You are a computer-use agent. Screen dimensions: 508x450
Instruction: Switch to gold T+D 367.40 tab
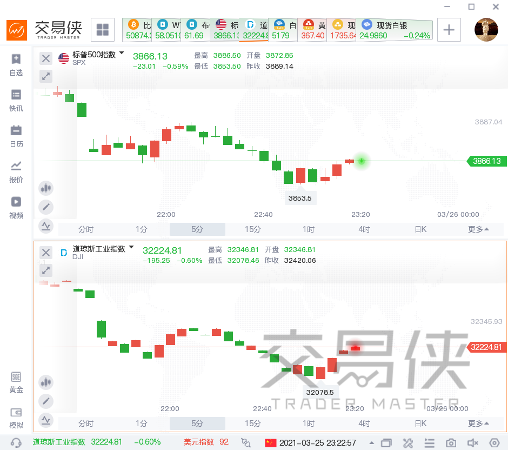click(x=312, y=30)
